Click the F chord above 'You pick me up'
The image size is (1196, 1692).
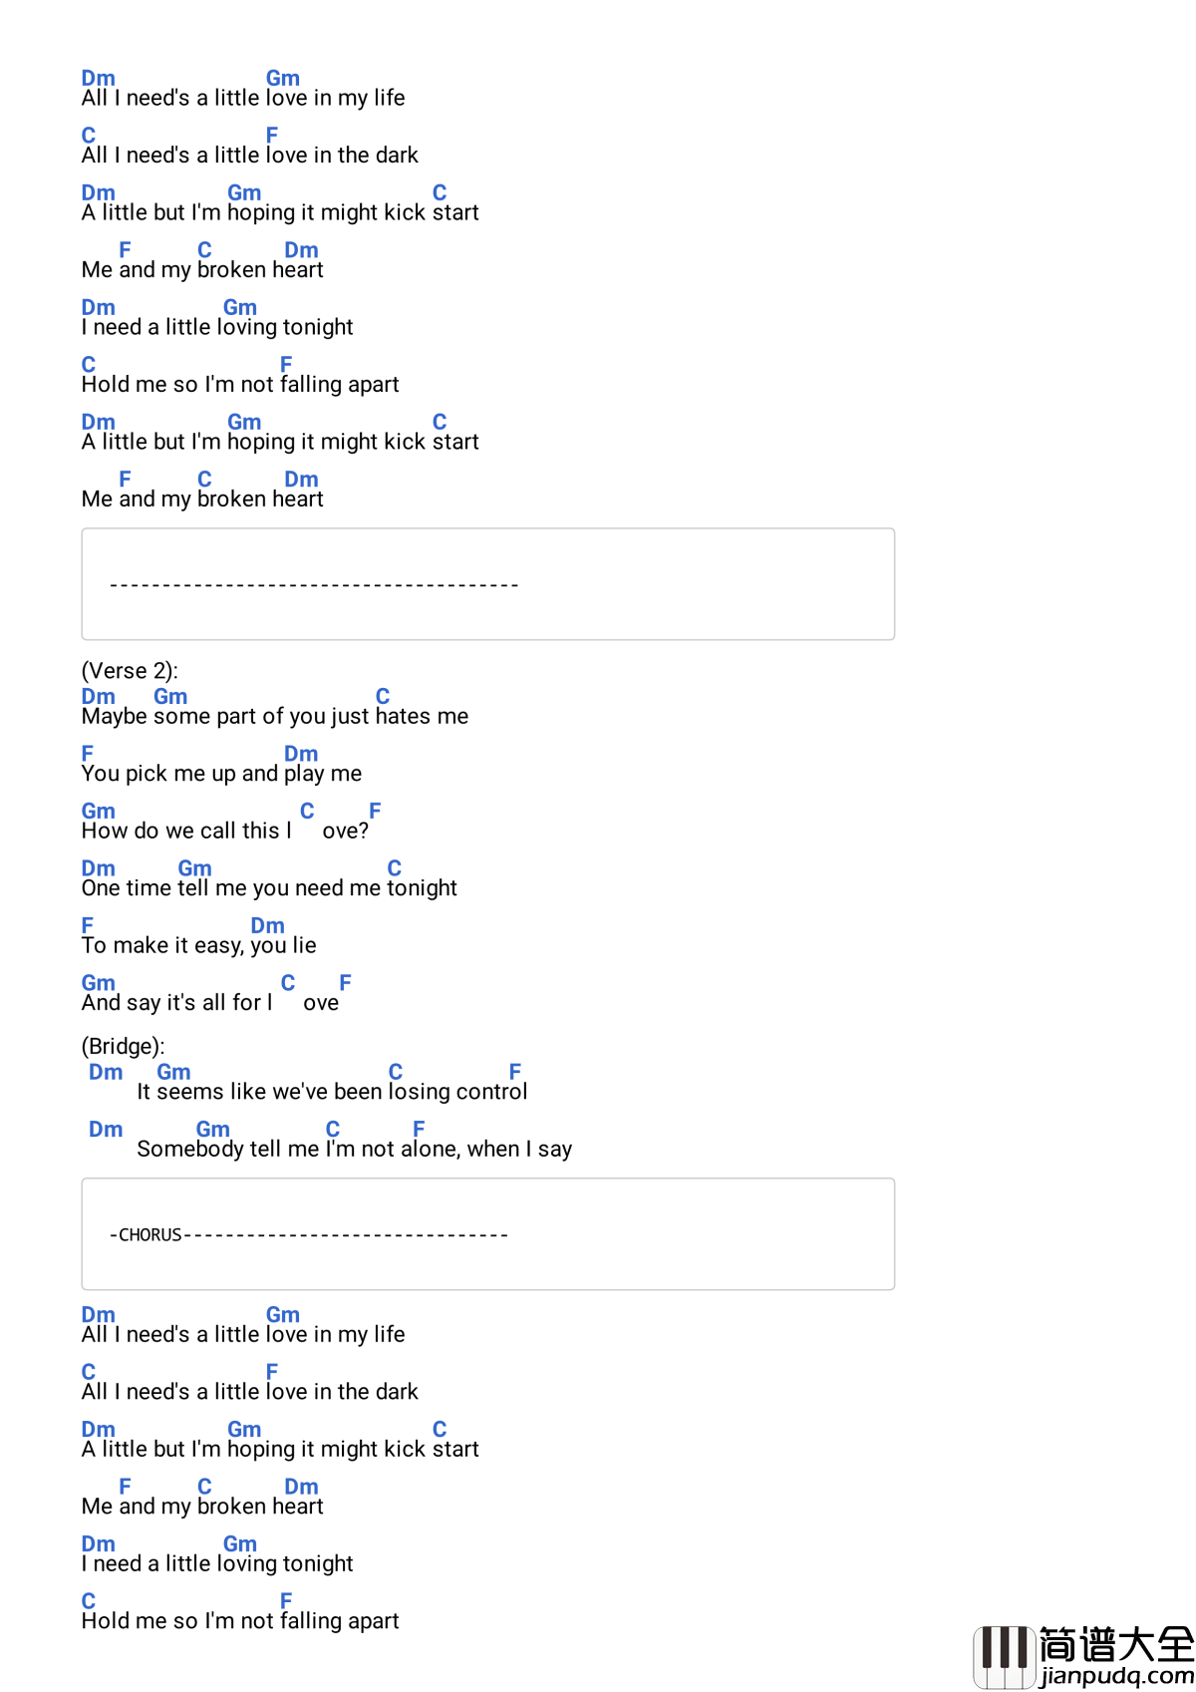point(88,754)
